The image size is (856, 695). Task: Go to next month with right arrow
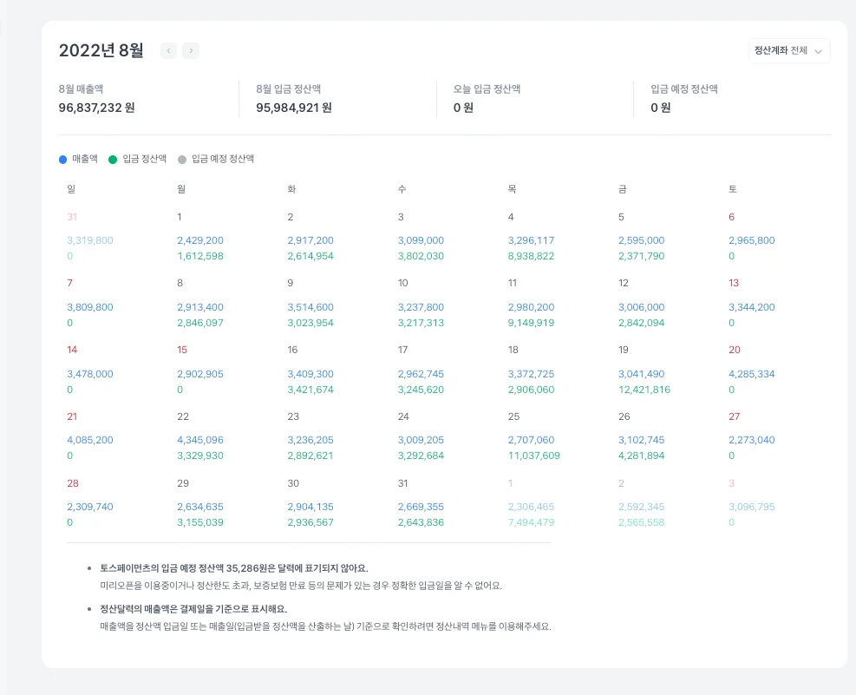pyautogui.click(x=191, y=51)
